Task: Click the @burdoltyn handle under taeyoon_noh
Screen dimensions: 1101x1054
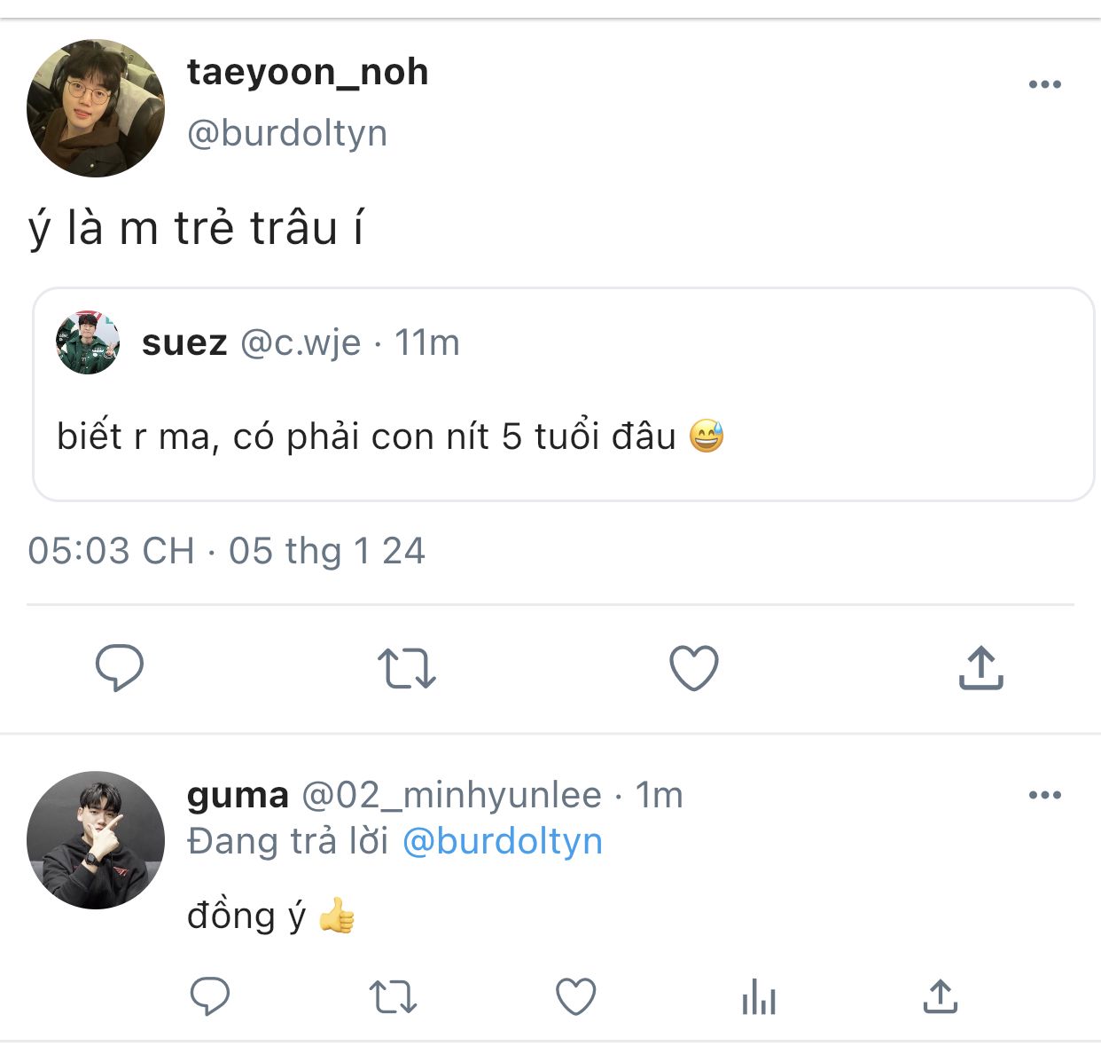Action: [x=287, y=133]
